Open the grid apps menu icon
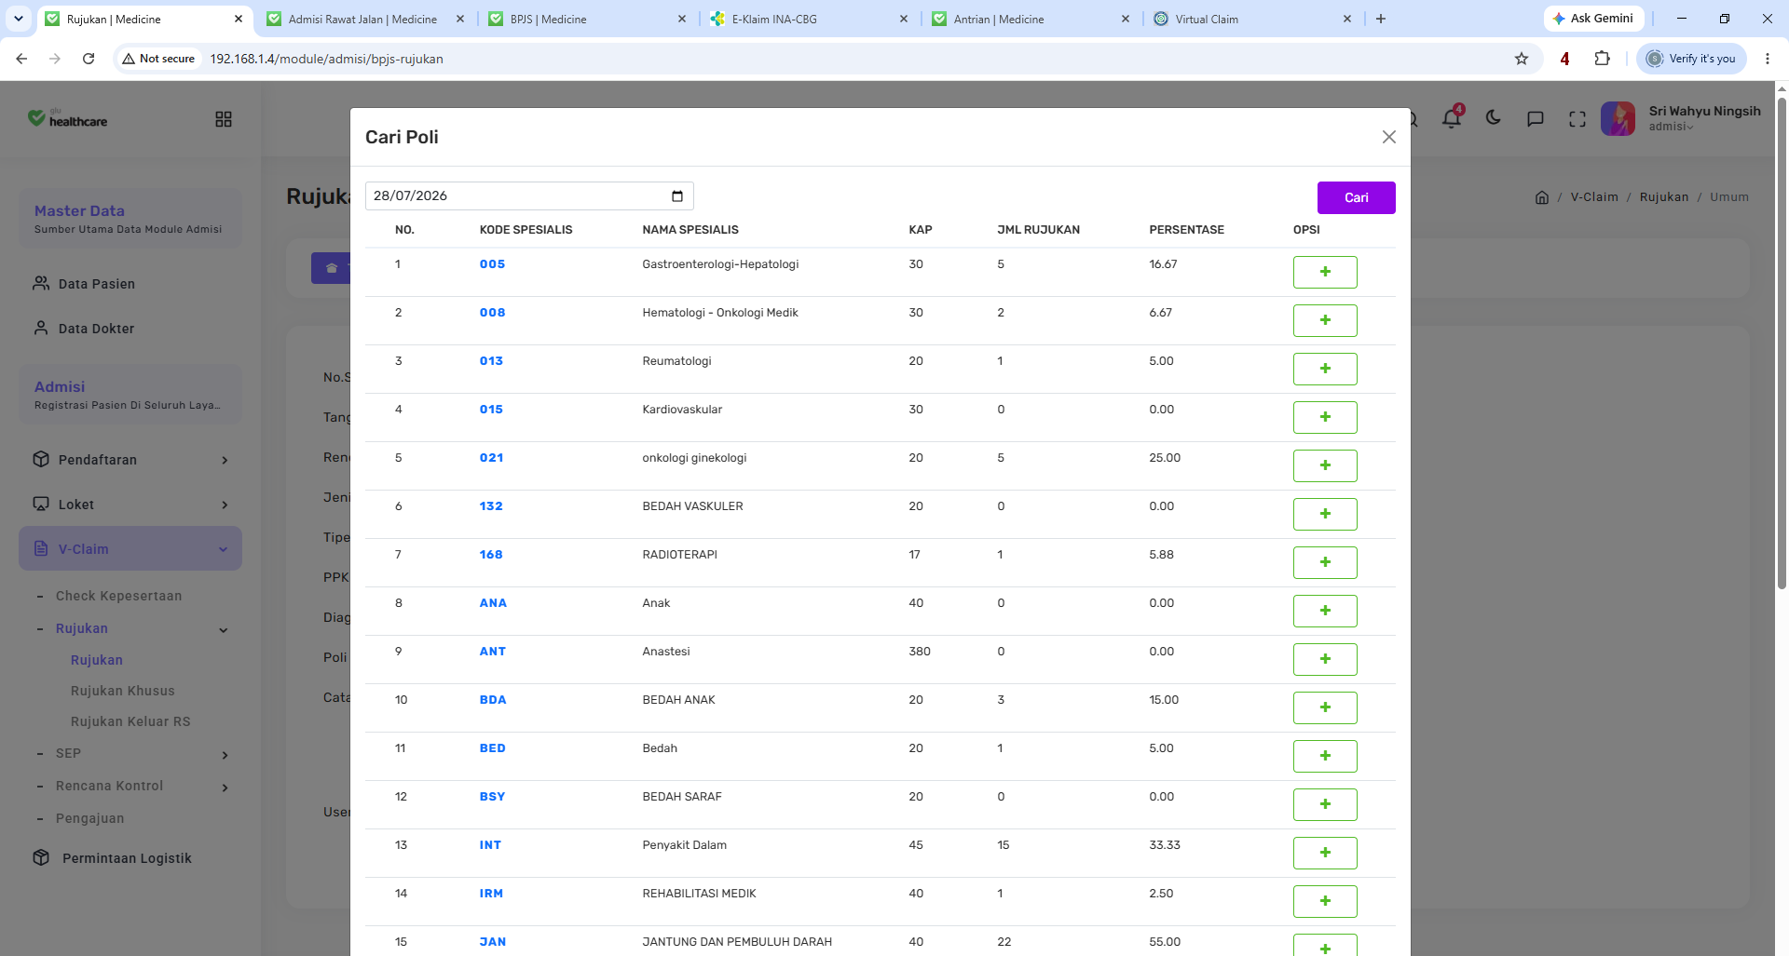1789x956 pixels. (224, 119)
